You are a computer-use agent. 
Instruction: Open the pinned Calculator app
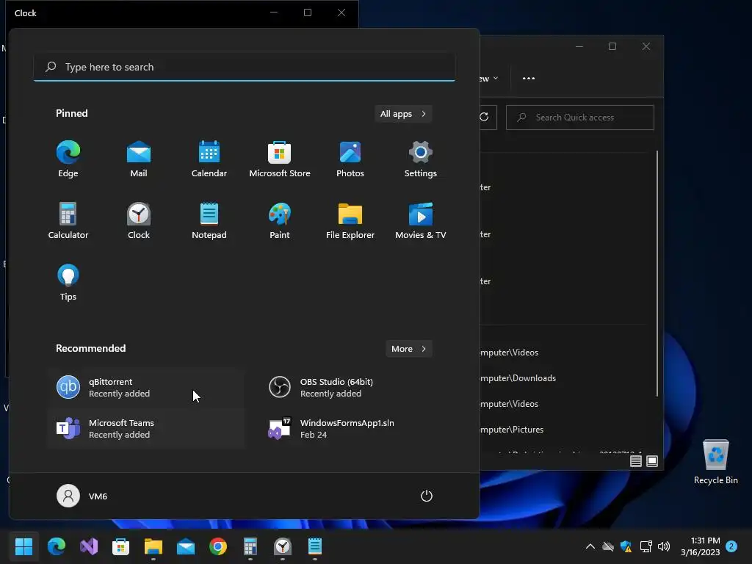point(68,221)
